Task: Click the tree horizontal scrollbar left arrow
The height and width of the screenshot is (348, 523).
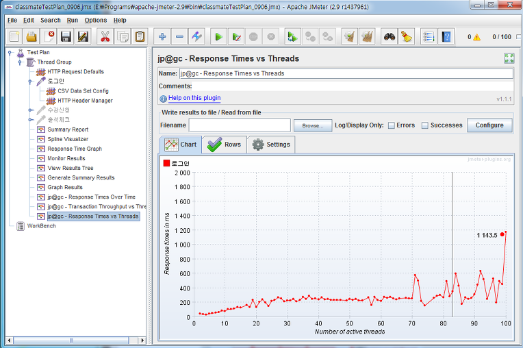Action: 10,340
